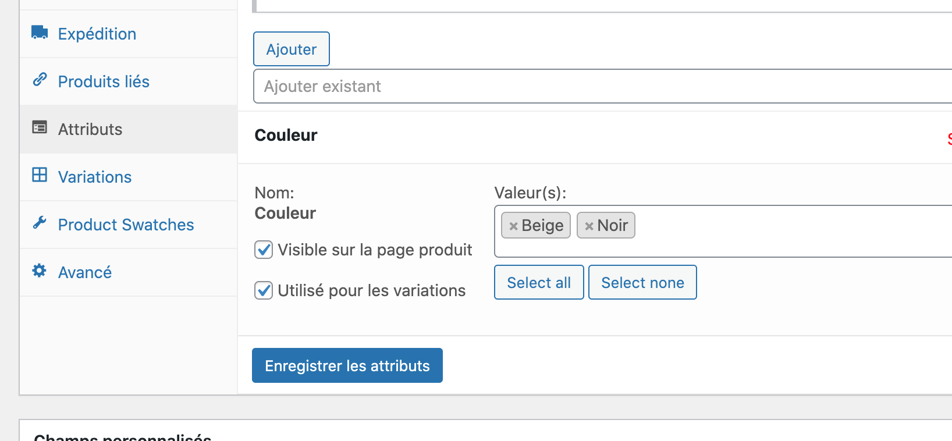Click the Select all button

point(539,283)
